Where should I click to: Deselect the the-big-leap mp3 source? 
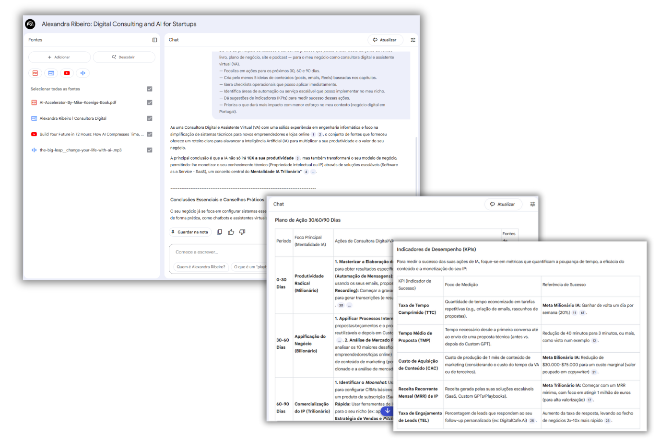point(149,149)
